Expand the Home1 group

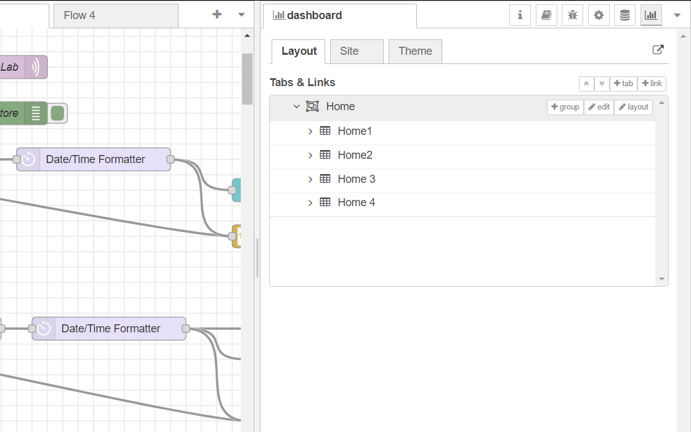(310, 131)
